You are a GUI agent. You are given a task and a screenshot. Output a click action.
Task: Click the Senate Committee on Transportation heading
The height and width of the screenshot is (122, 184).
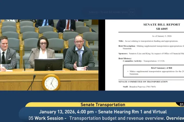(143, 81)
